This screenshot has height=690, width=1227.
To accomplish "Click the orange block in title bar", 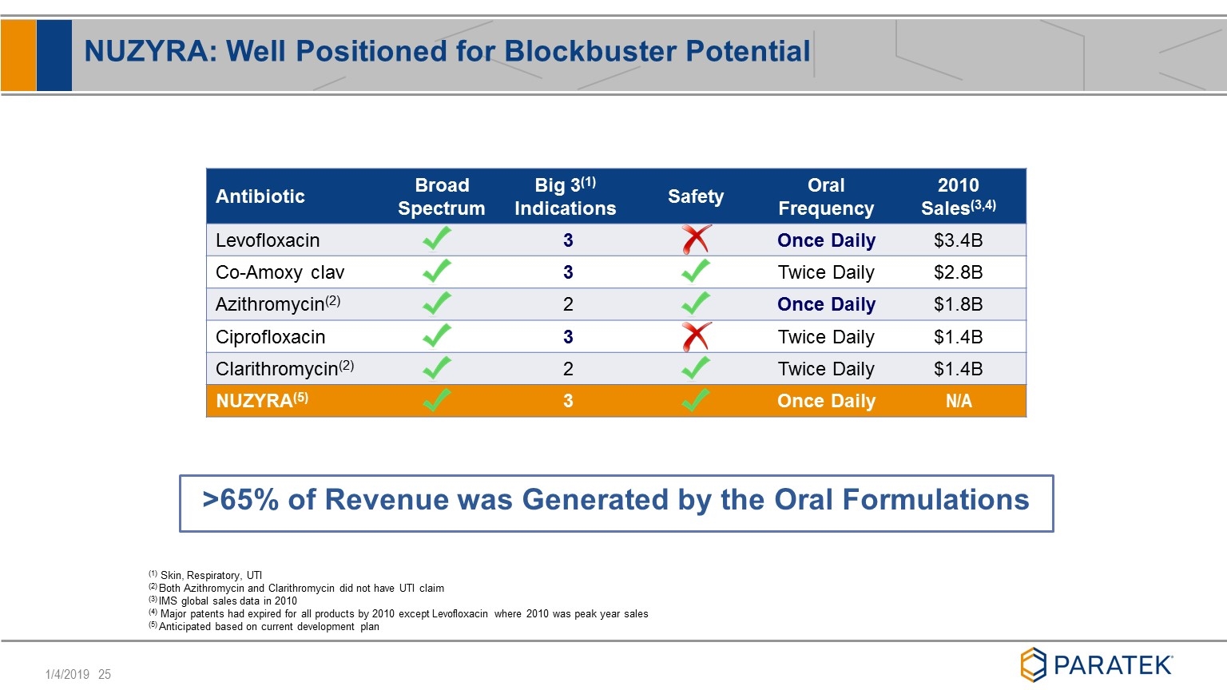I will point(18,55).
